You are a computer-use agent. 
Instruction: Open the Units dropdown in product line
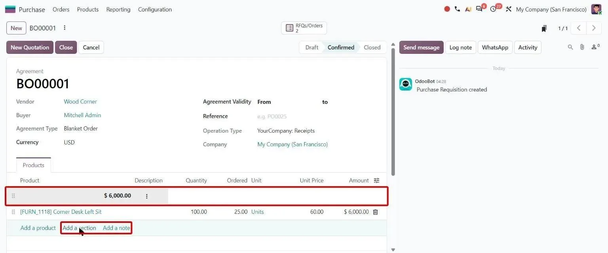click(x=257, y=212)
